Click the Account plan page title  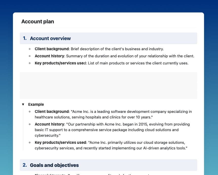[38, 22]
